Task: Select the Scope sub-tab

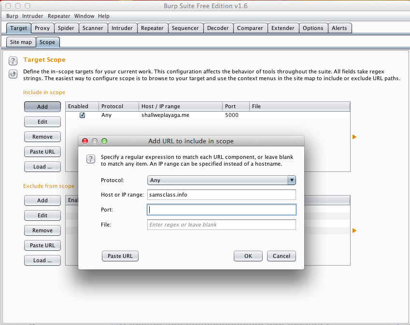Action: (x=47, y=42)
